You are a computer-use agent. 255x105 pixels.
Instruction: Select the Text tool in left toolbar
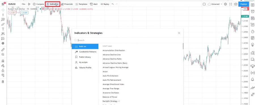(3, 29)
